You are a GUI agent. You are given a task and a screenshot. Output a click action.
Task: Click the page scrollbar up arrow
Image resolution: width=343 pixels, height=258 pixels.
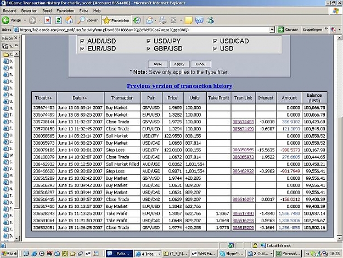339,38
